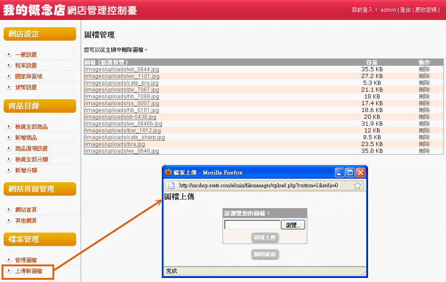
Task: Click the 更改密碼 link in header
Action: [x=426, y=10]
